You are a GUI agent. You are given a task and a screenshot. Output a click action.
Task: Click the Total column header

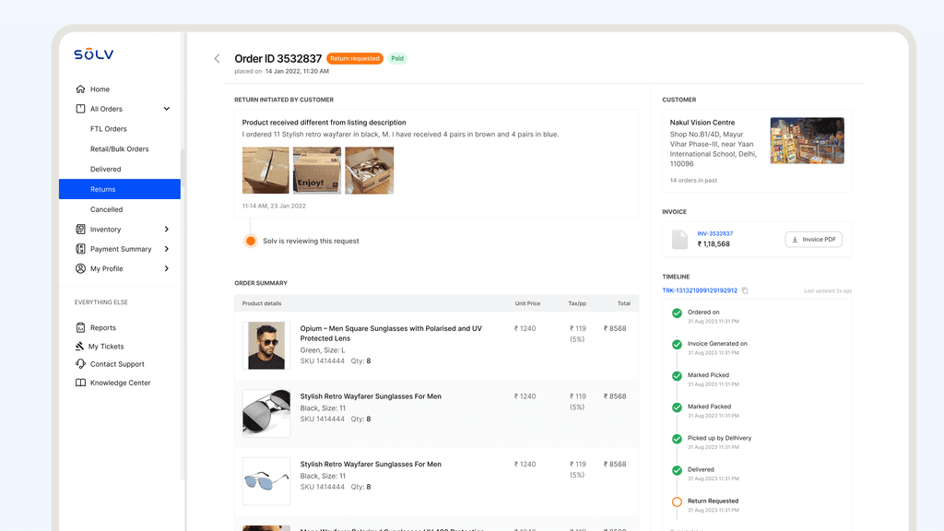624,303
